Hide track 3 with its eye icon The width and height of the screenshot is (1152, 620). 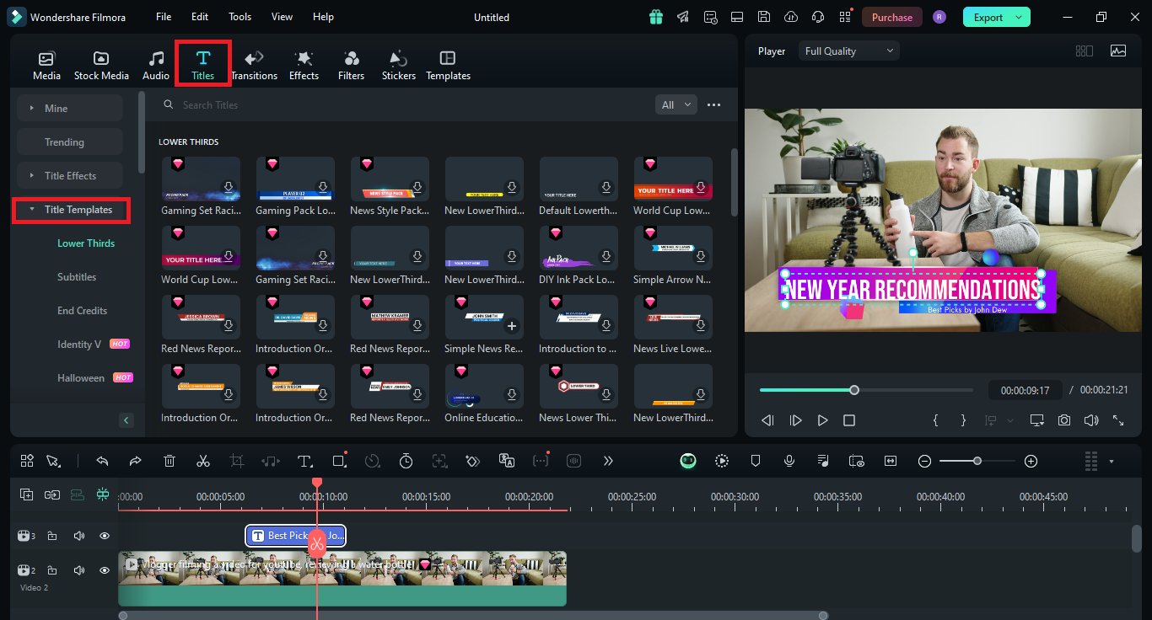[x=105, y=536]
